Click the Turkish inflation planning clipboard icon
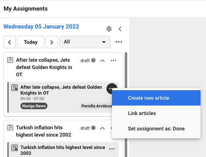206x157 pixels. pyautogui.click(x=10, y=127)
